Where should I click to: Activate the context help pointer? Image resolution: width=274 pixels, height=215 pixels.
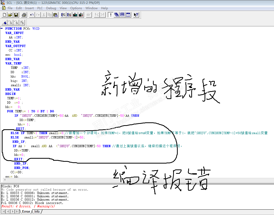(136, 15)
